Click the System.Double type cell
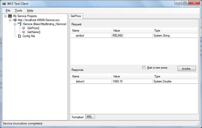Image resolution: width=202 pixels, height=128 pixels. coord(175,81)
